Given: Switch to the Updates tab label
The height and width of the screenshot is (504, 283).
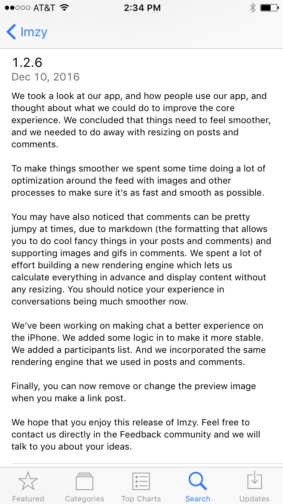Looking at the screenshot, I should 255,499.
